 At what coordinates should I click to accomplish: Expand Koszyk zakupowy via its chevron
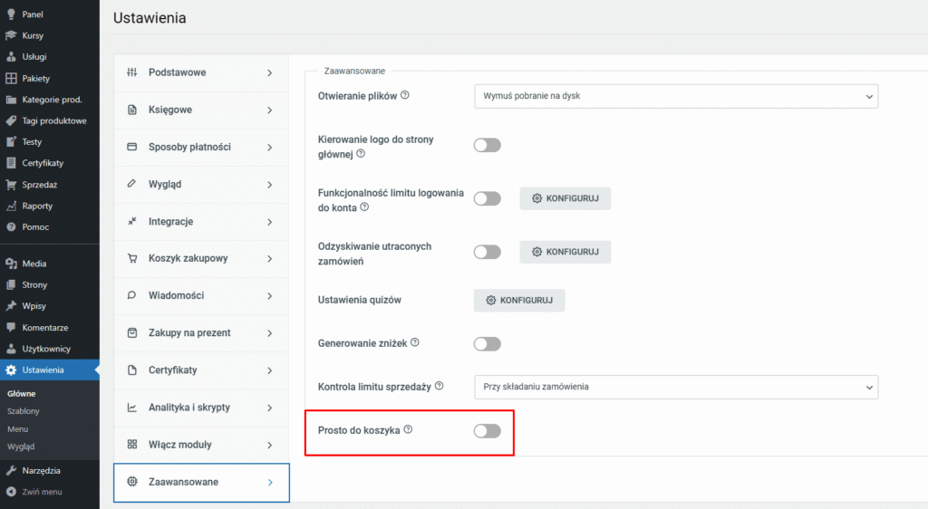click(270, 259)
